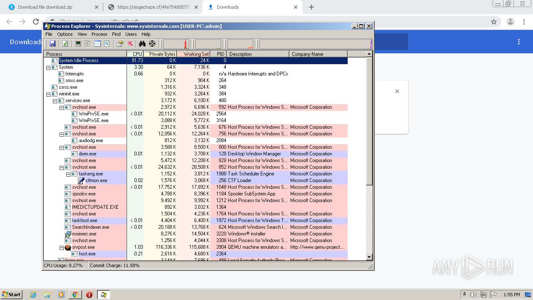Click the DLL/handle view toolbar icon
This screenshot has height=300, width=533.
point(107,44)
